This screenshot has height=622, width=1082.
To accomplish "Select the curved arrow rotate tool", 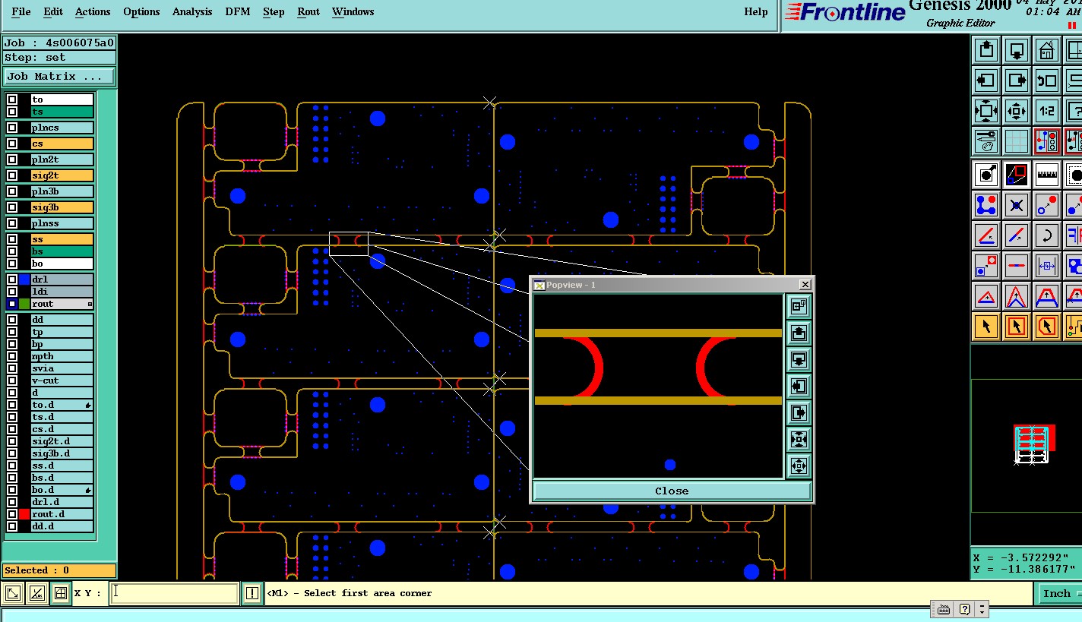I will point(1046,235).
